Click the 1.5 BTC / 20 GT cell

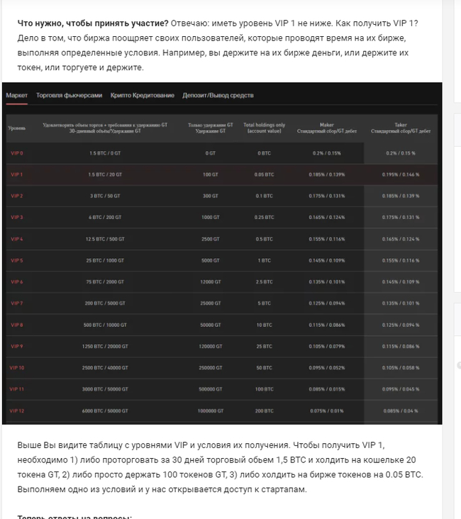(105, 174)
